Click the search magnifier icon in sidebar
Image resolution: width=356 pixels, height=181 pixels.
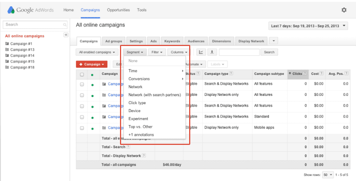coord(65,25)
